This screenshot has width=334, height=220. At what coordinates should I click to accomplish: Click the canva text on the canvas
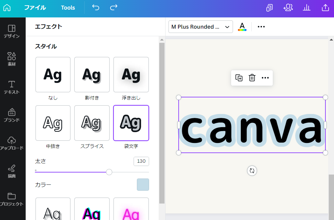pos(252,130)
